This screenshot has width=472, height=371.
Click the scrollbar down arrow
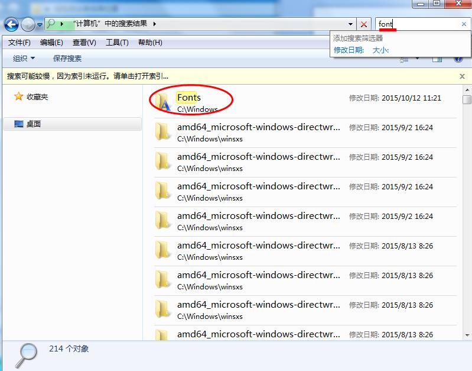[x=467, y=335]
